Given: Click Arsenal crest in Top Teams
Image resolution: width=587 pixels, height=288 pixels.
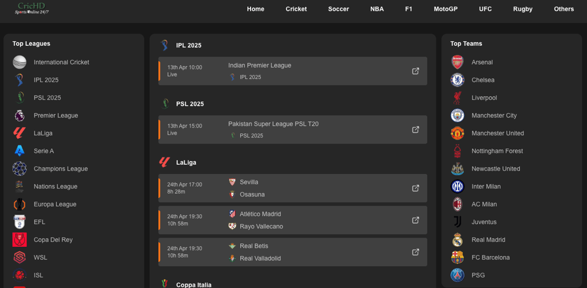Looking at the screenshot, I should point(457,62).
